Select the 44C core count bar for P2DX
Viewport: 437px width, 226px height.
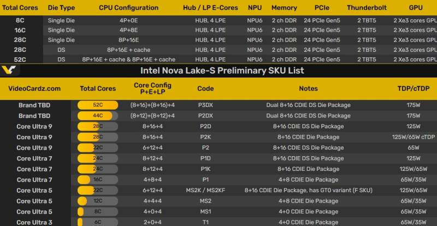98,116
